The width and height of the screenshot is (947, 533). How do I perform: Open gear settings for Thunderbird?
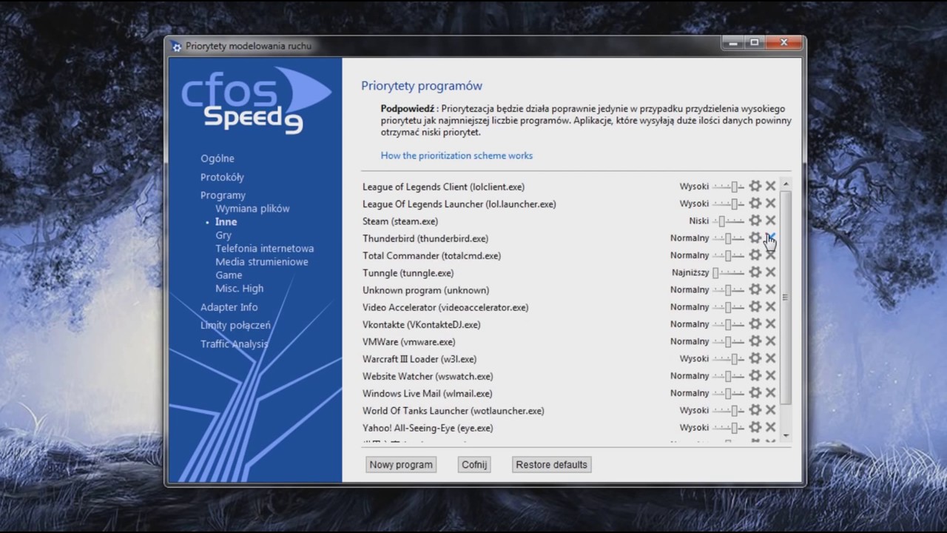[755, 238]
